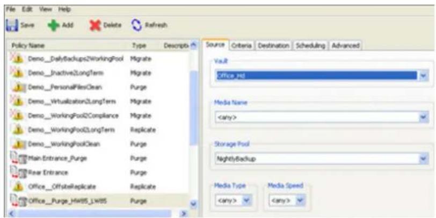Open the Media Speed dropdown
This screenshot has height=218, width=436.
click(300, 200)
